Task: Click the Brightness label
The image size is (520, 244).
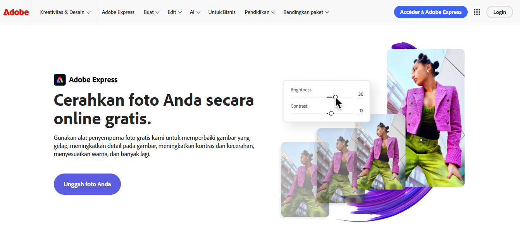Action: (301, 90)
